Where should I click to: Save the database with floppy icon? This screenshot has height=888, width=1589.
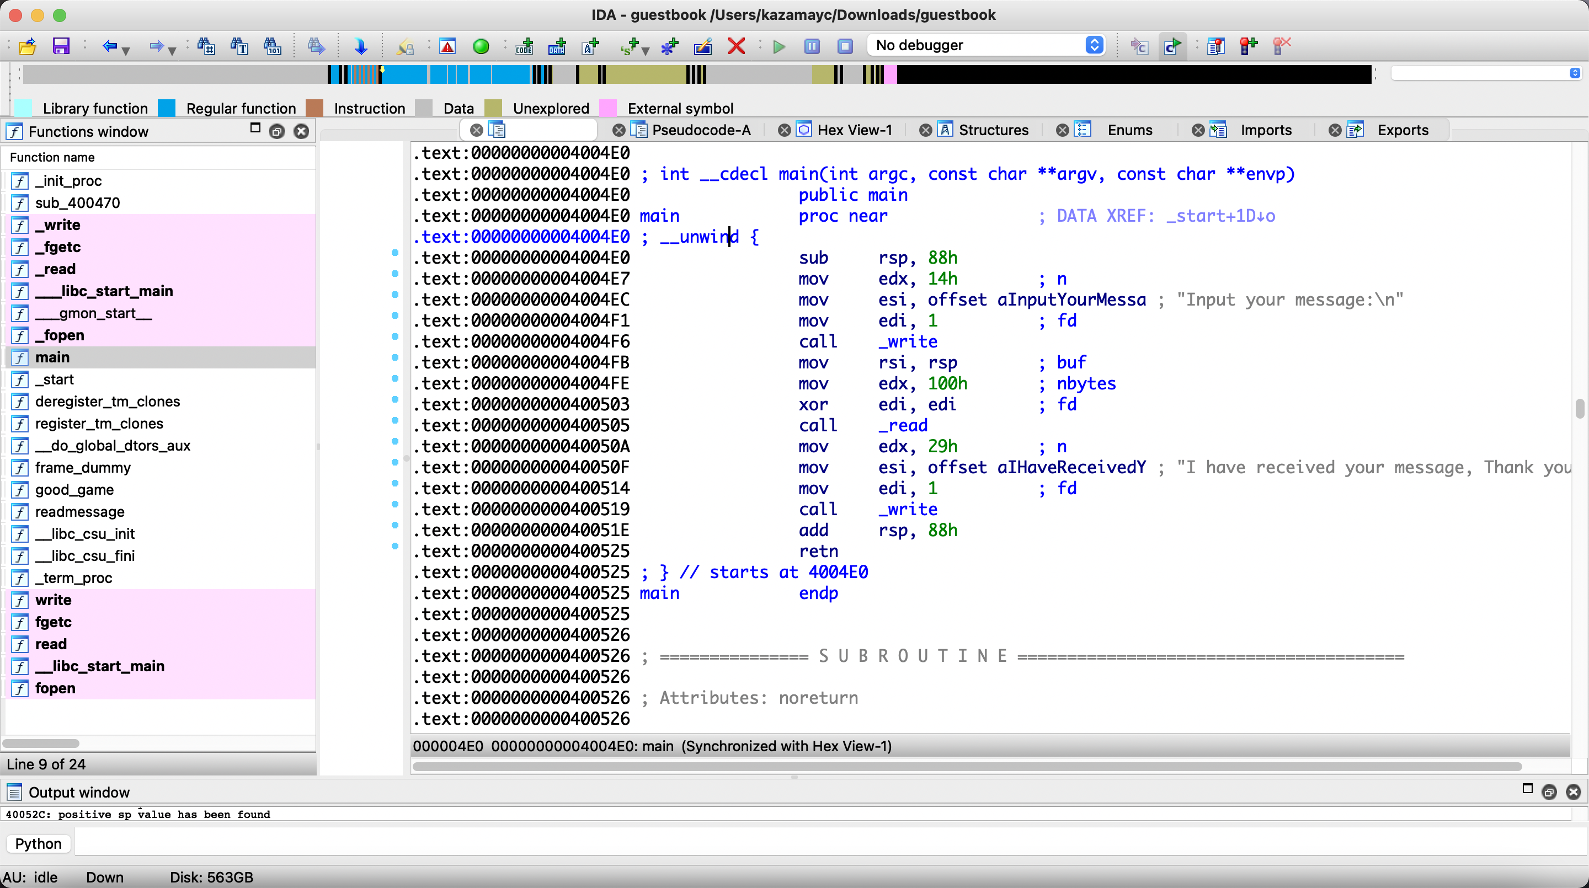click(x=61, y=46)
